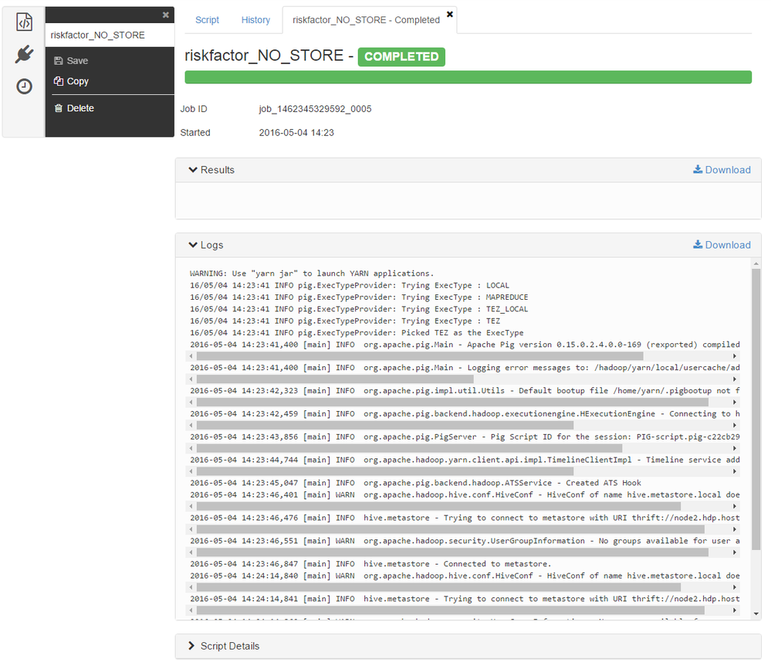
Task: Select Save in the script menu
Action: pyautogui.click(x=71, y=60)
